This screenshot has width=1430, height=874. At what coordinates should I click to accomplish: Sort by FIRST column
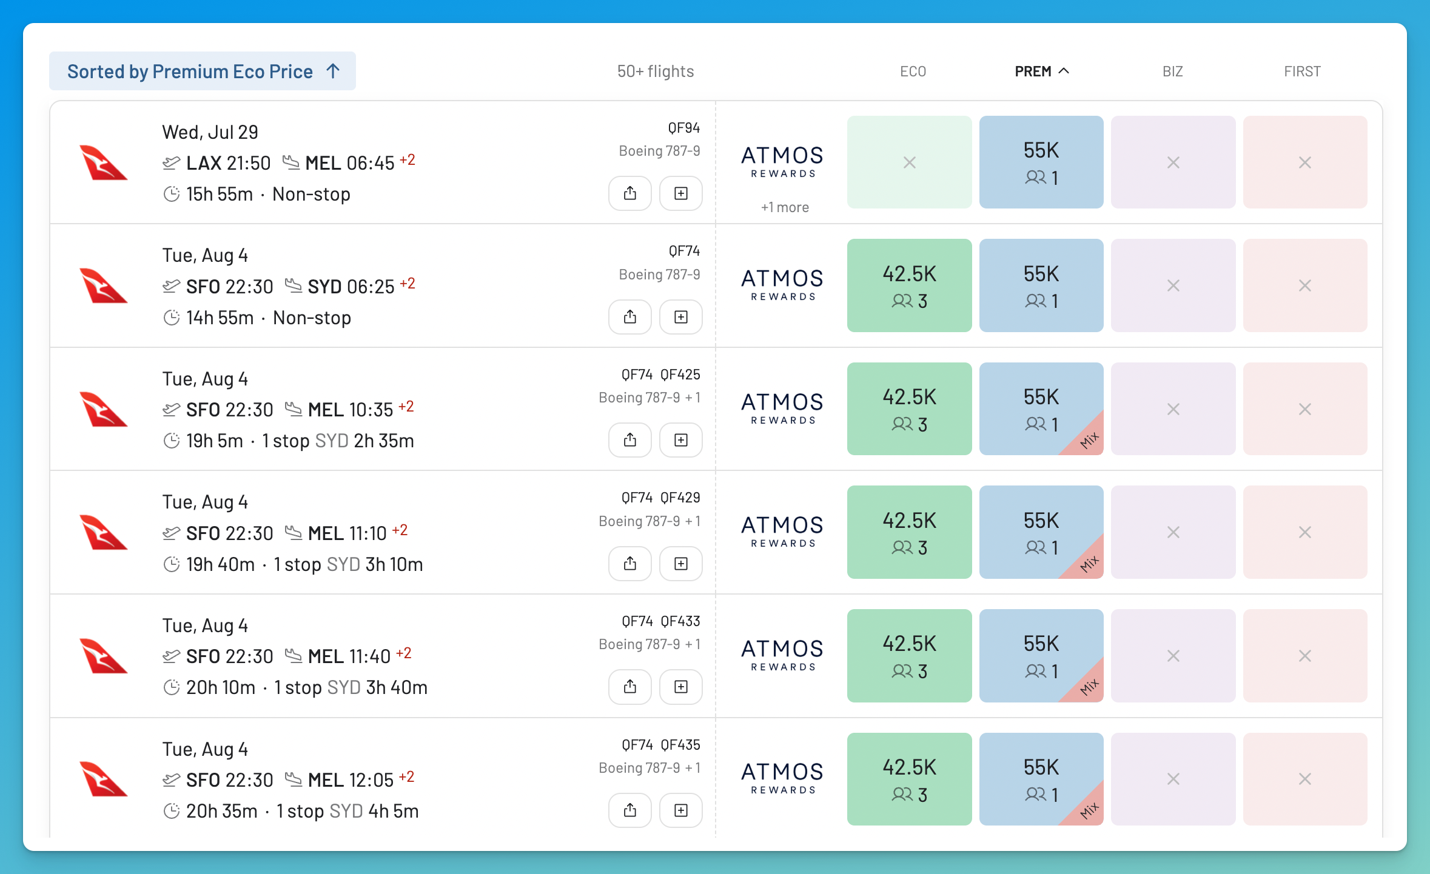(1302, 72)
